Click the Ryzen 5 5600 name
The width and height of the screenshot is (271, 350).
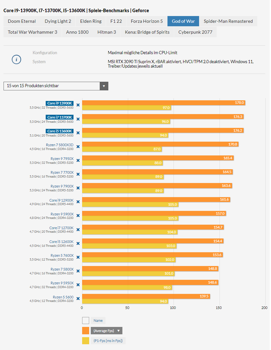63,297
